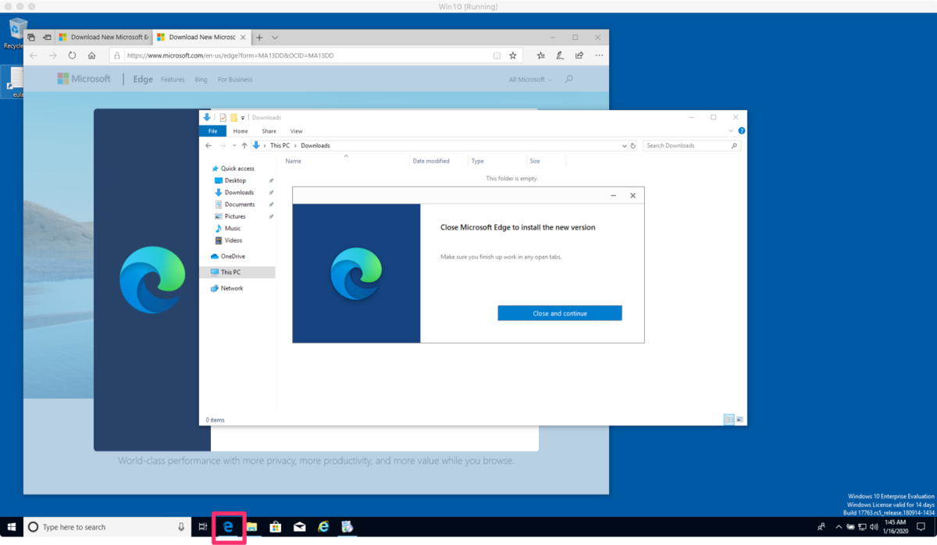Click the Edge browser forward arrow
This screenshot has width=937, height=545.
[52, 55]
